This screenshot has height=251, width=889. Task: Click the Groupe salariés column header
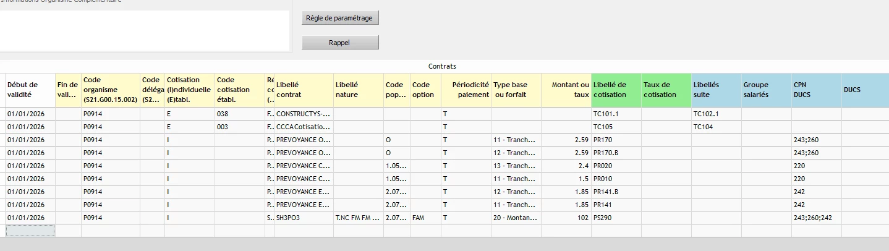click(766, 90)
